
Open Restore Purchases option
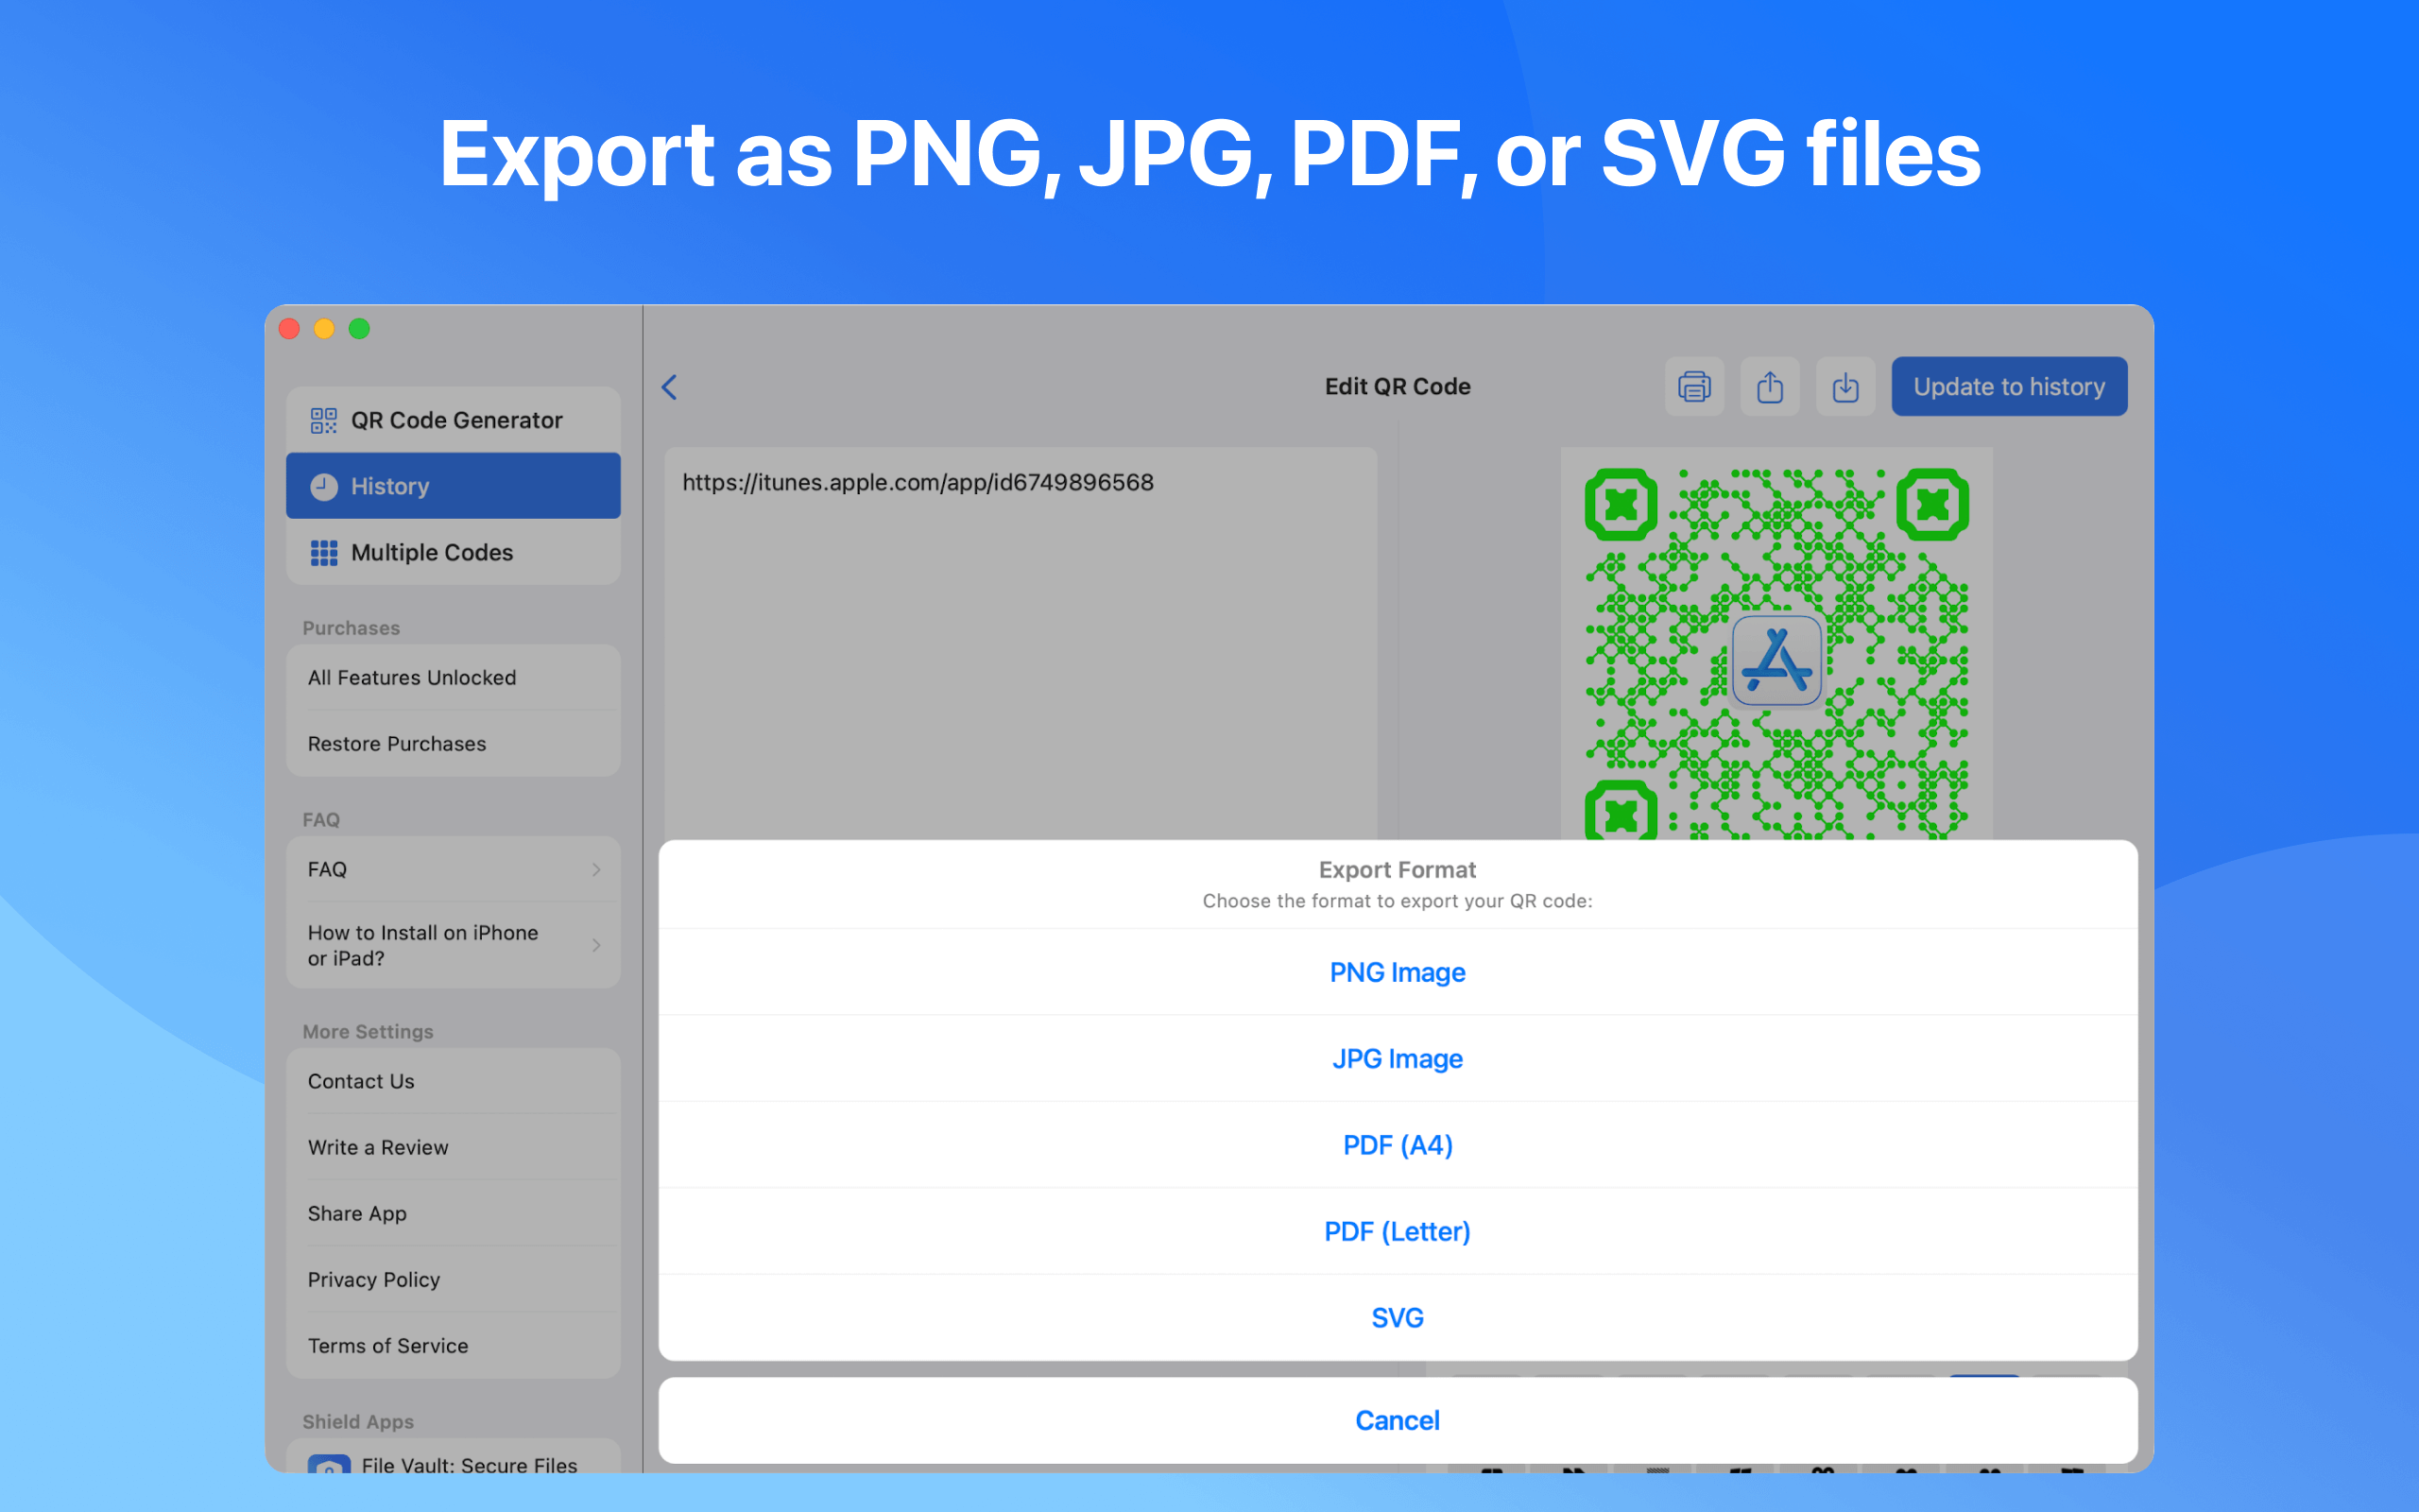[397, 744]
